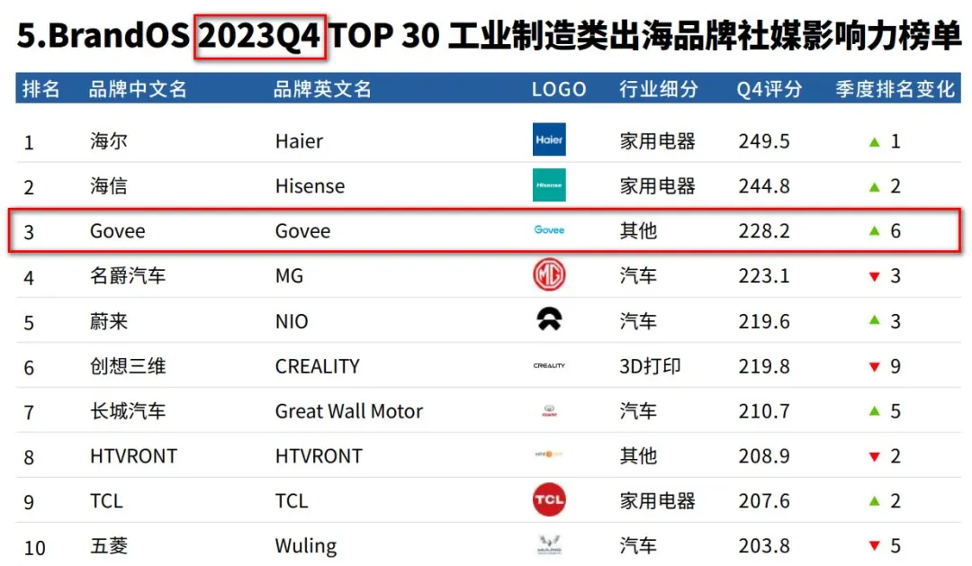
Task: Click the Chinese name 长城汽车
Action: point(128,411)
